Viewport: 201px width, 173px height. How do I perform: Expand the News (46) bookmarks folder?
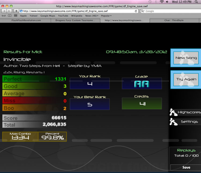[92, 16]
